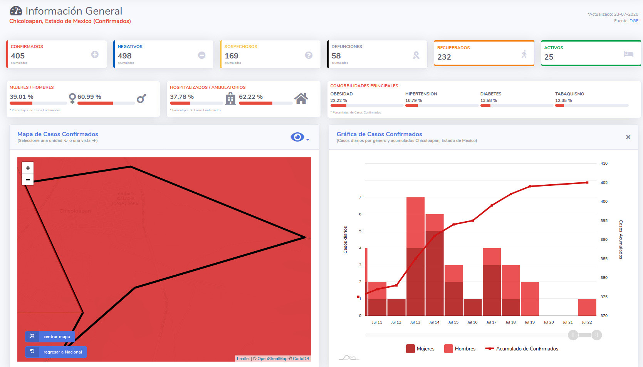The width and height of the screenshot is (643, 367).
Task: Toggle Acumulado de Confirmados legend entry
Action: (x=522, y=349)
